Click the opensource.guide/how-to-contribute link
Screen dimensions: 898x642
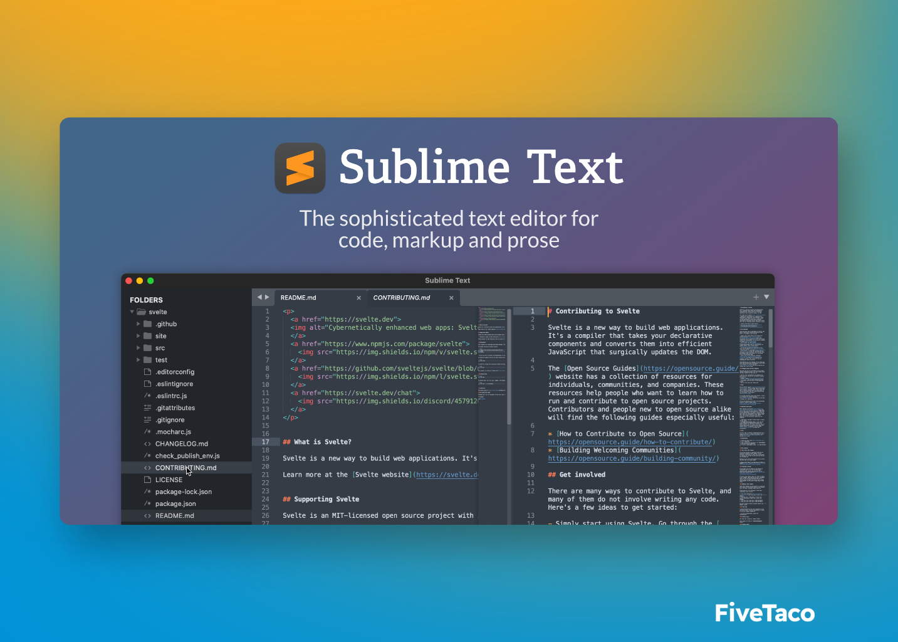click(631, 441)
